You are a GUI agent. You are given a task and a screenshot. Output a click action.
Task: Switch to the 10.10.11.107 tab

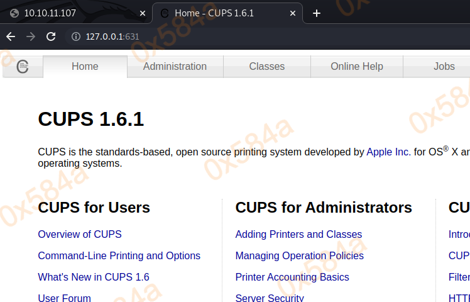[75, 13]
